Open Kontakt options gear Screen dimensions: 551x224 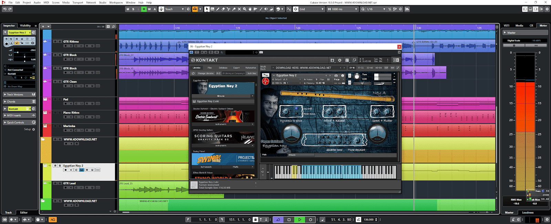(x=340, y=60)
